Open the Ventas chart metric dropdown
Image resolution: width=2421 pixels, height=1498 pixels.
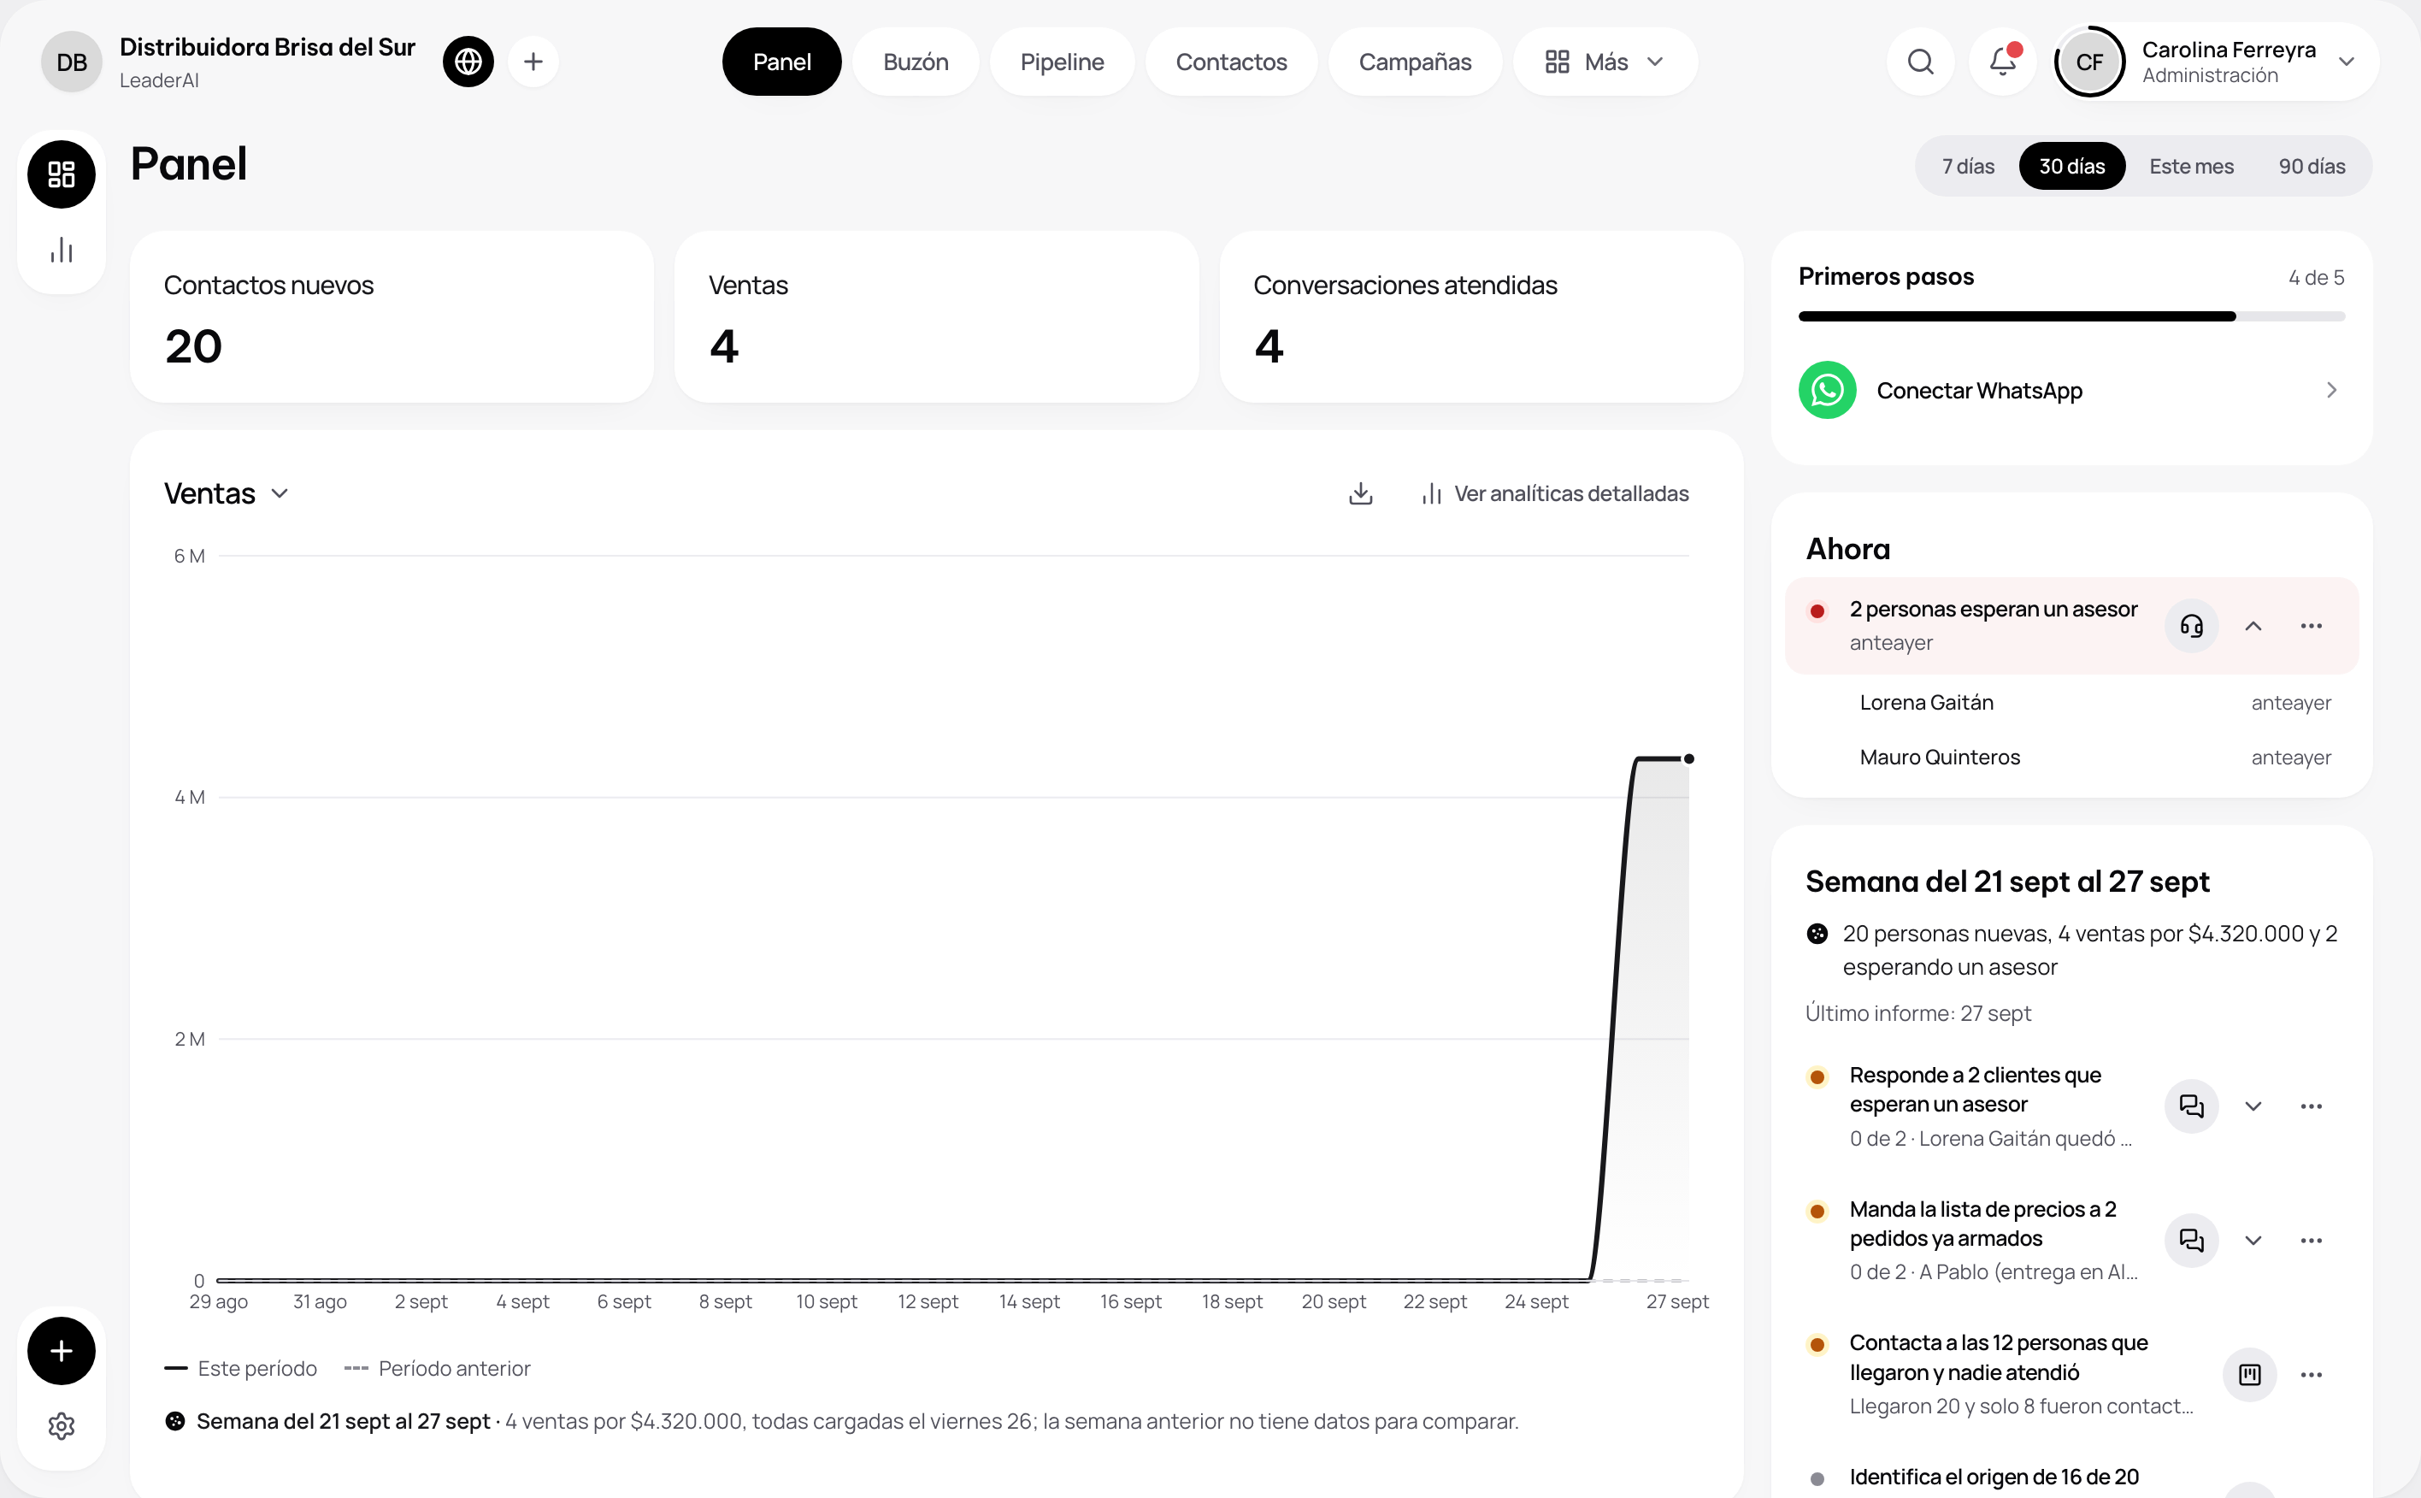pyautogui.click(x=226, y=493)
